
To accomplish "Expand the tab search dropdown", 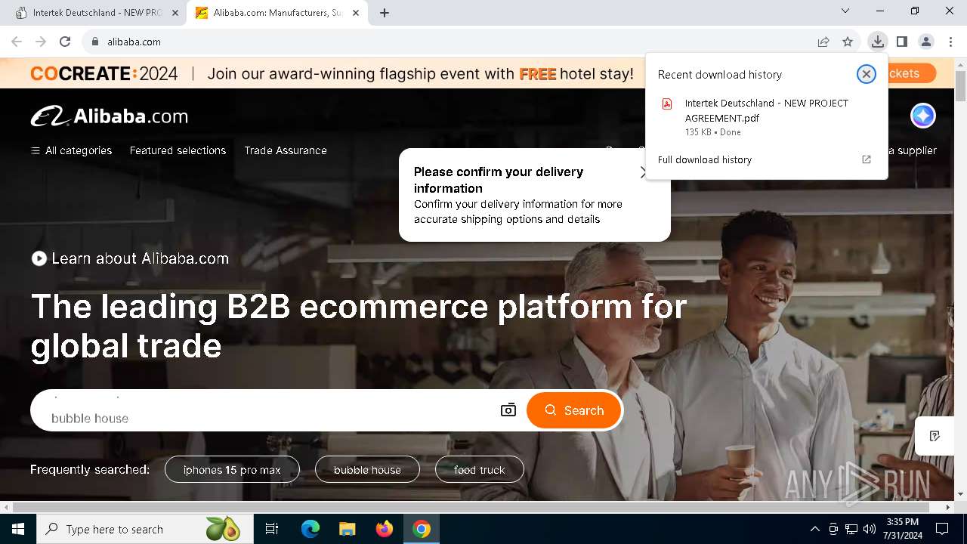I will [845, 11].
